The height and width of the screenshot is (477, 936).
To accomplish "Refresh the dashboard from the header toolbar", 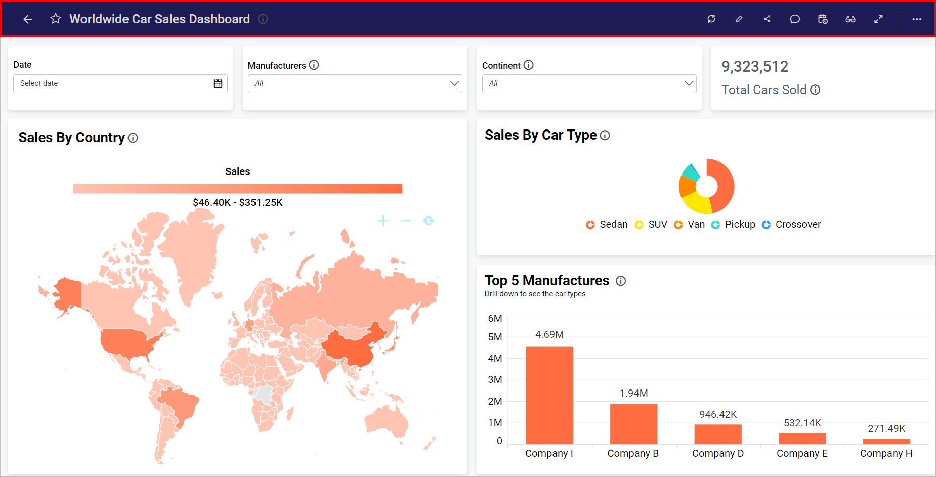I will click(x=711, y=19).
